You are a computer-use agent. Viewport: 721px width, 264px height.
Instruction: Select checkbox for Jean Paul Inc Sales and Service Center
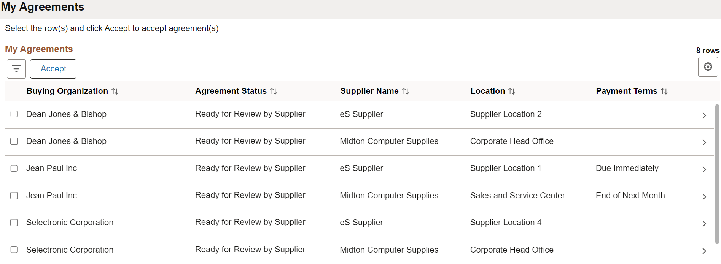click(x=14, y=196)
